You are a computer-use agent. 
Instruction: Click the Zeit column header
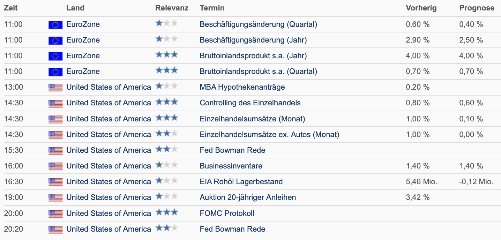11,8
